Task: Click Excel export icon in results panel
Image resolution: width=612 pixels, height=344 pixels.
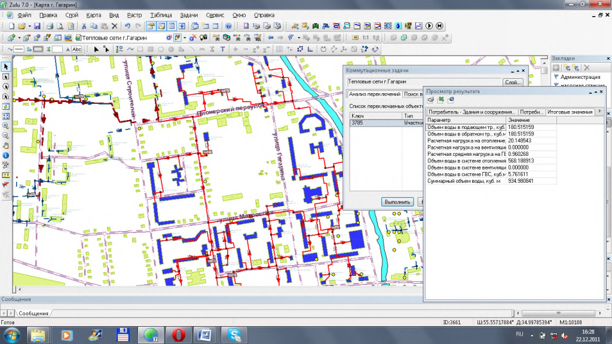Action: (440, 100)
